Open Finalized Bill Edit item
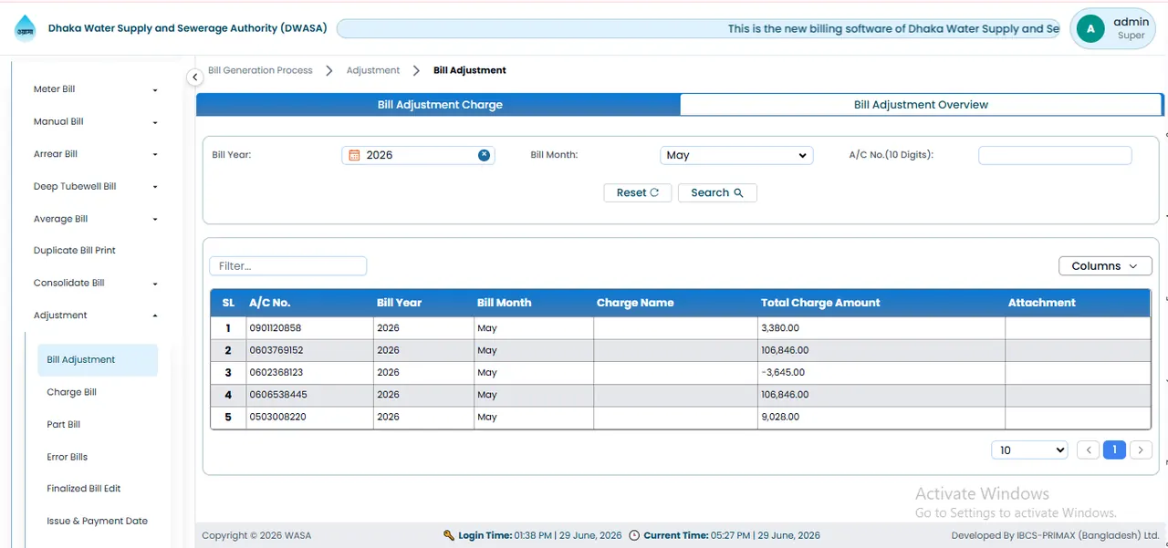This screenshot has height=548, width=1168. click(x=84, y=489)
